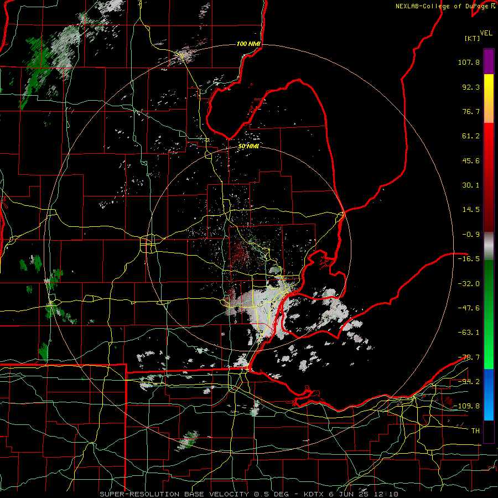This screenshot has height=498, width=498.
Task: Click the 14.5 velocity scale value
Action: tap(471, 210)
